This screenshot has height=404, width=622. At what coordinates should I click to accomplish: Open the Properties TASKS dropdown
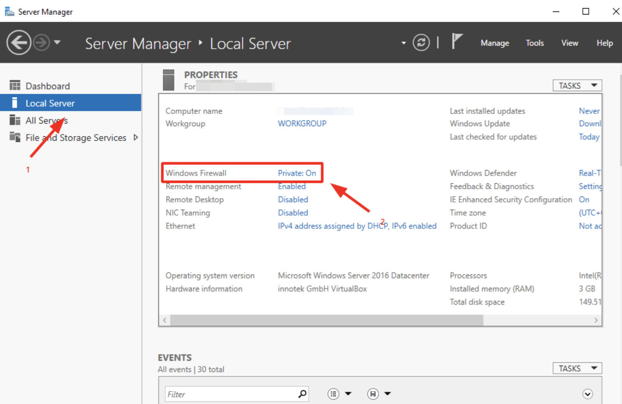click(x=577, y=86)
